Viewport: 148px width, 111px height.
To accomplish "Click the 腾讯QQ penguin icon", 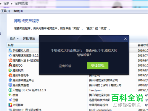I will [x=10, y=65].
